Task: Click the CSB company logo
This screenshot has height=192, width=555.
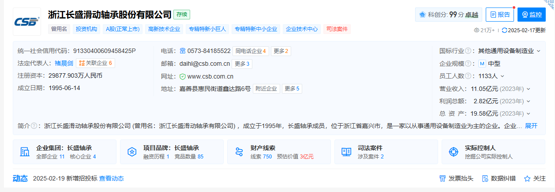Action: point(27,22)
